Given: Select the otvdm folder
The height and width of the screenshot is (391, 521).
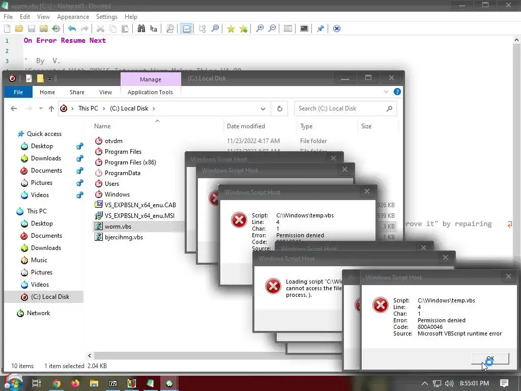Looking at the screenshot, I should 113,141.
